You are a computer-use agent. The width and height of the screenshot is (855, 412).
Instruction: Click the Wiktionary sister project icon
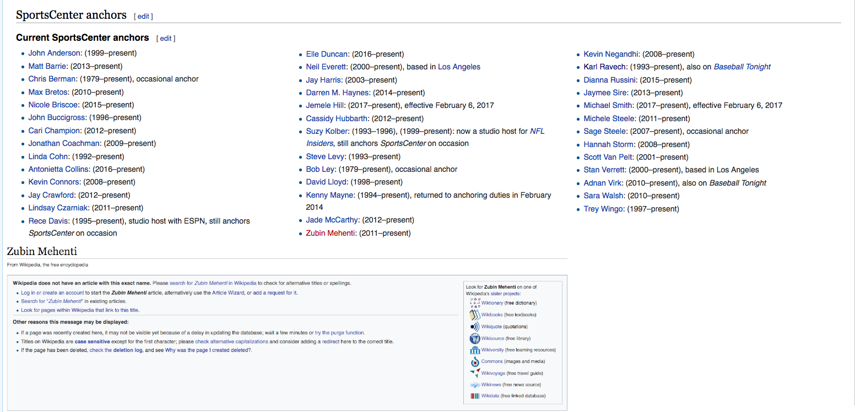[x=474, y=303]
